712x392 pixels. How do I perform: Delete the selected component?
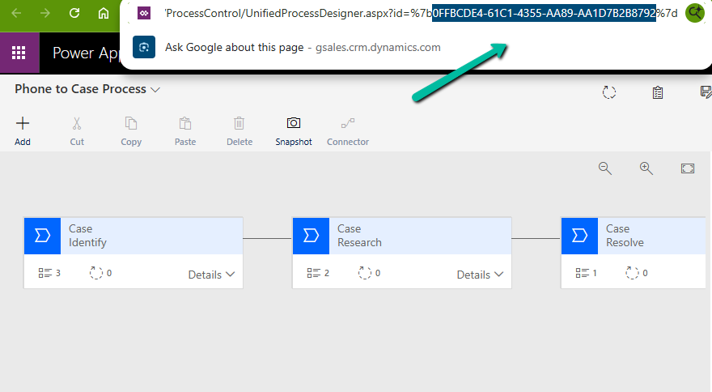pos(239,131)
